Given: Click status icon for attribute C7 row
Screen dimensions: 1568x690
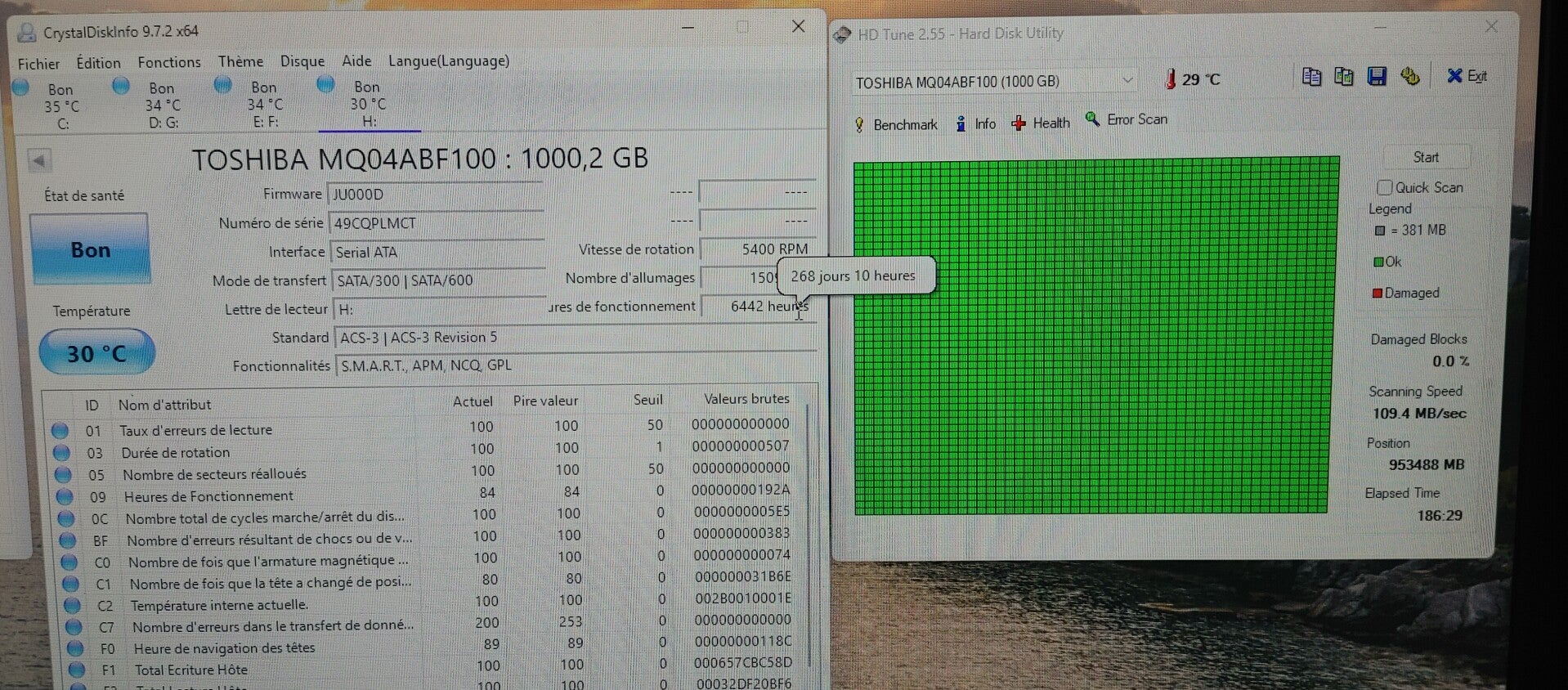Looking at the screenshot, I should 74,627.
